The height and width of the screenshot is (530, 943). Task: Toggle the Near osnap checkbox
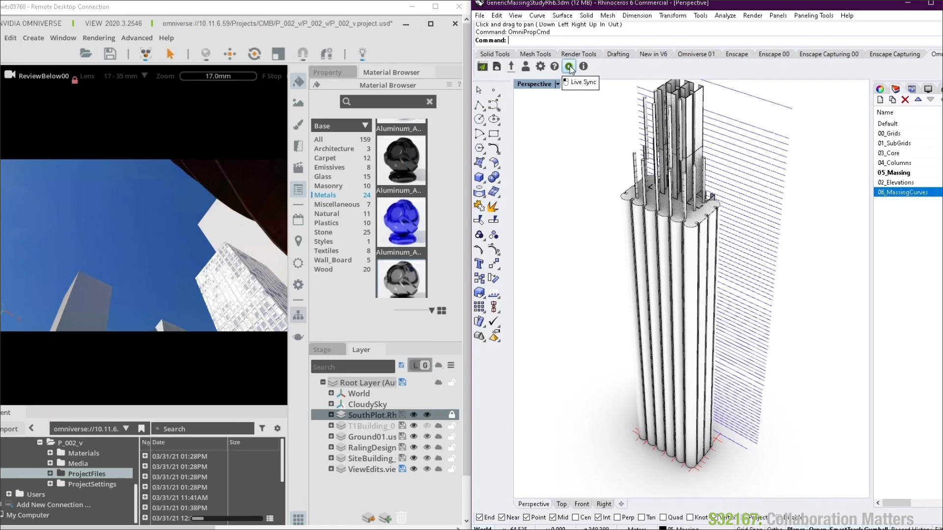point(501,517)
